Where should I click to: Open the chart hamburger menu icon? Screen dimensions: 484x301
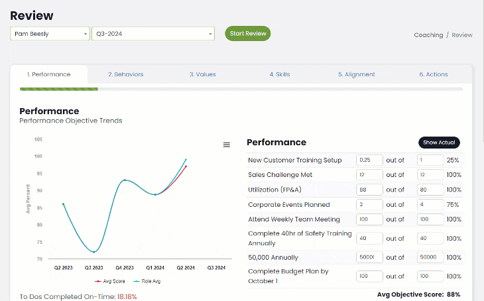pos(227,145)
